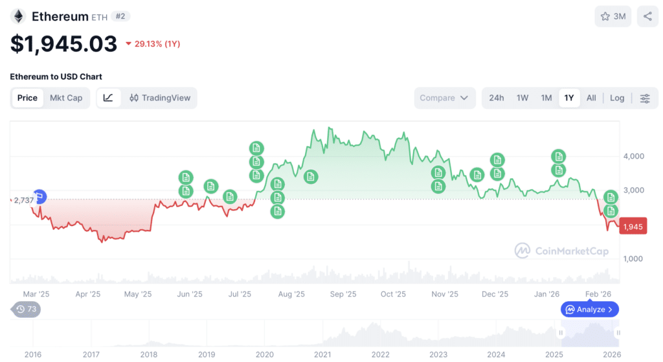Click the right range slider handle
Image resolution: width=663 pixels, height=362 pixels.
(618, 333)
